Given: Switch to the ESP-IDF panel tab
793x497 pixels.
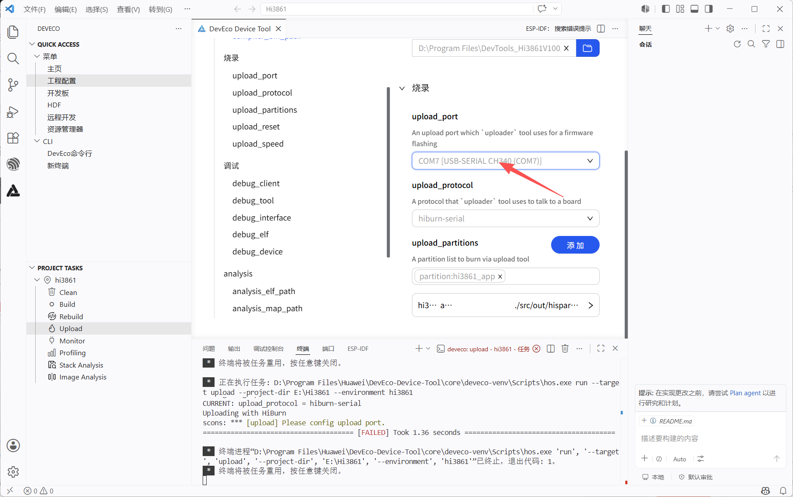Looking at the screenshot, I should tap(358, 349).
